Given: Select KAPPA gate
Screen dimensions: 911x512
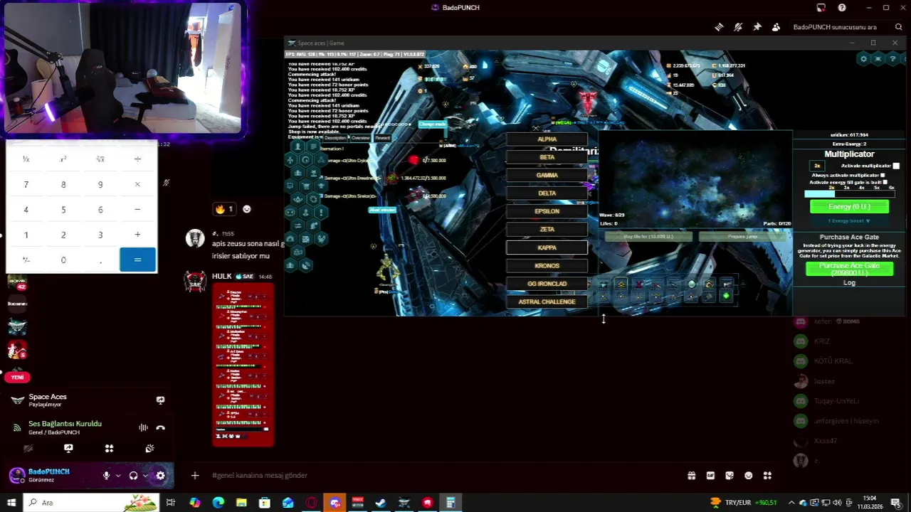Looking at the screenshot, I should (x=547, y=247).
